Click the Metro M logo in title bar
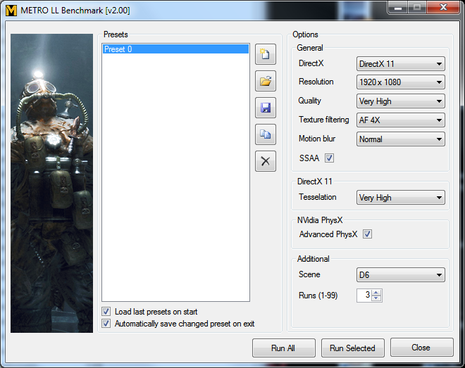This screenshot has height=368, width=465. coord(11,11)
